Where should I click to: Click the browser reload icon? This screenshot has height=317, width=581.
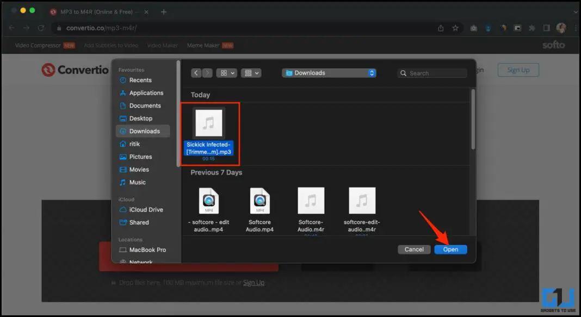pos(41,28)
